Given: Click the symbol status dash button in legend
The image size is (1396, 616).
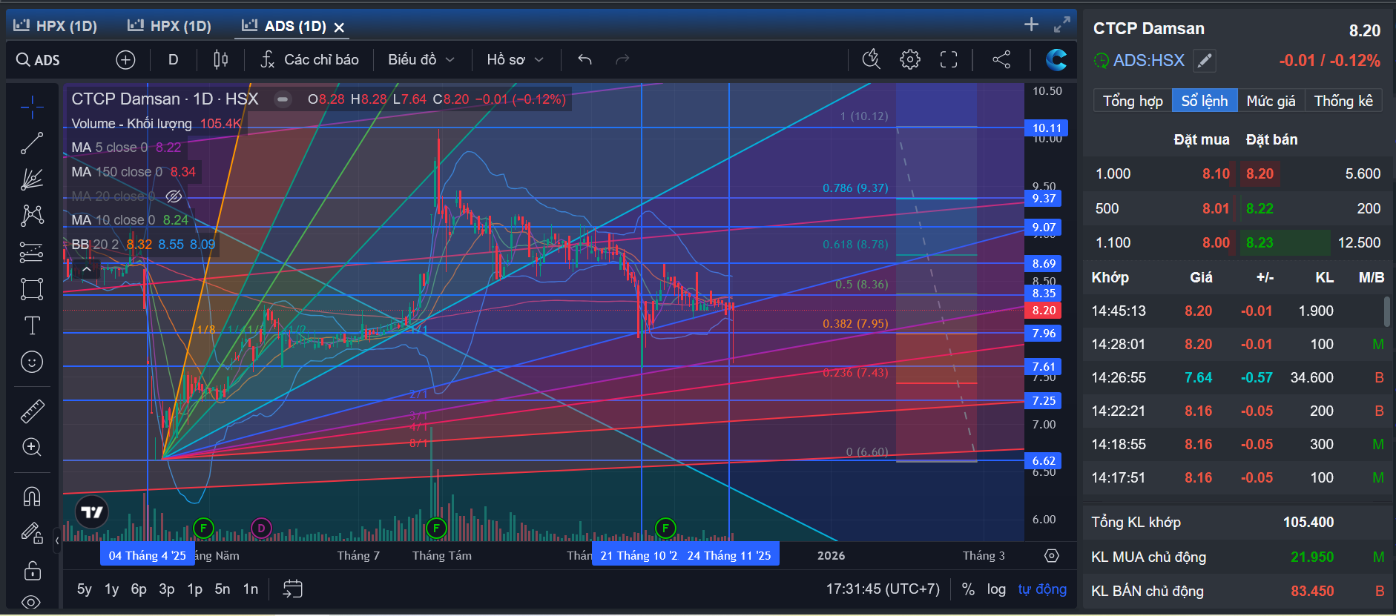Looking at the screenshot, I should (x=283, y=99).
